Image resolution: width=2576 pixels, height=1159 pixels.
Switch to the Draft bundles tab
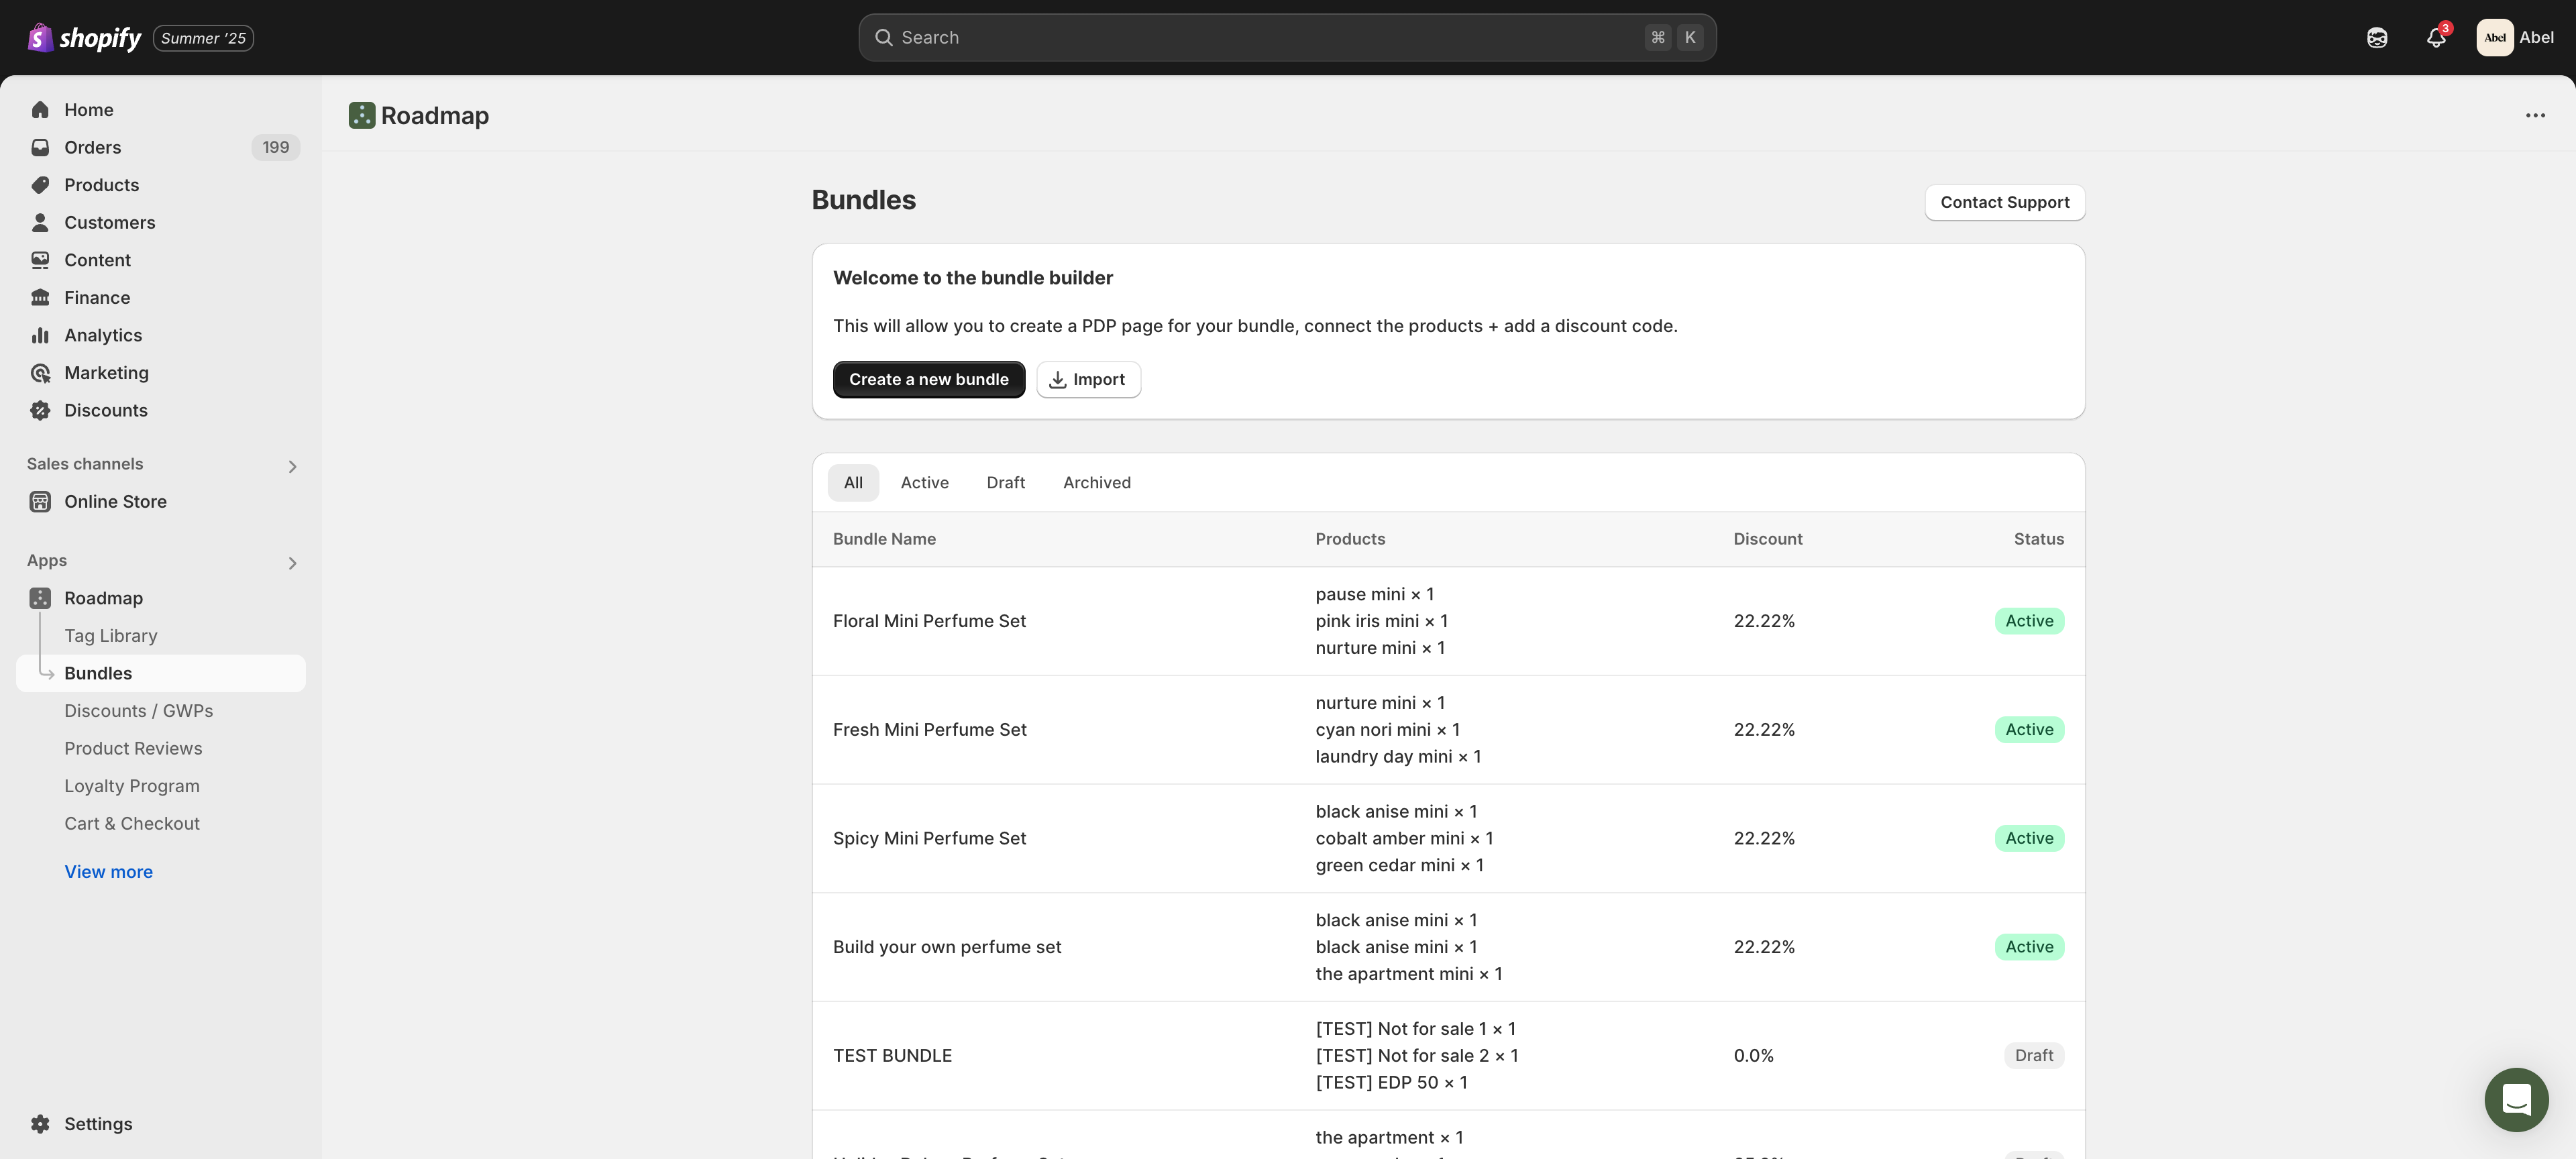click(x=1005, y=483)
